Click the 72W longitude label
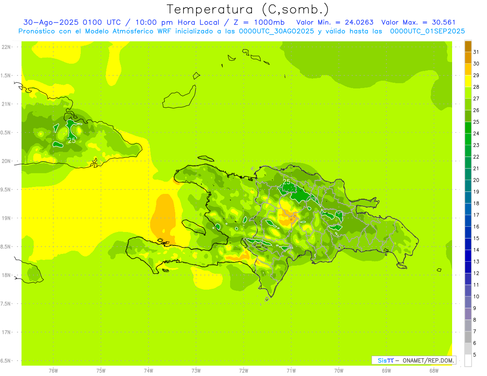 pyautogui.click(x=243, y=371)
